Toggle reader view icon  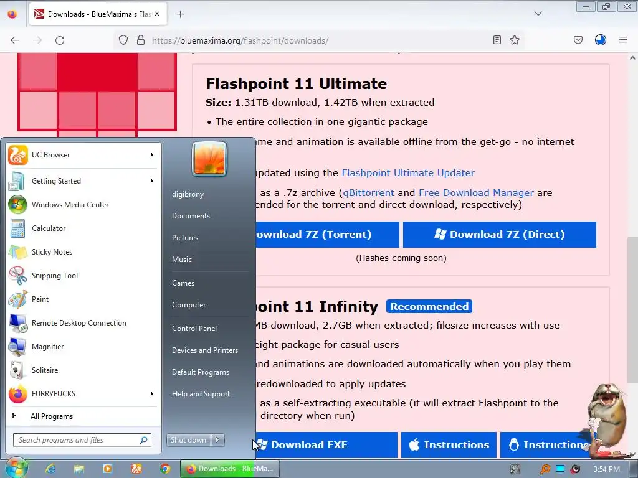pyautogui.click(x=497, y=40)
